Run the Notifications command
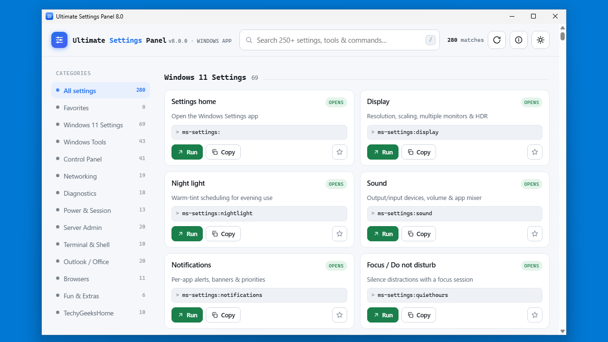 pos(187,315)
